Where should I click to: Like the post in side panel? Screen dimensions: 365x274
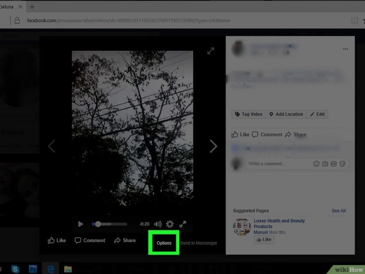tap(240, 134)
